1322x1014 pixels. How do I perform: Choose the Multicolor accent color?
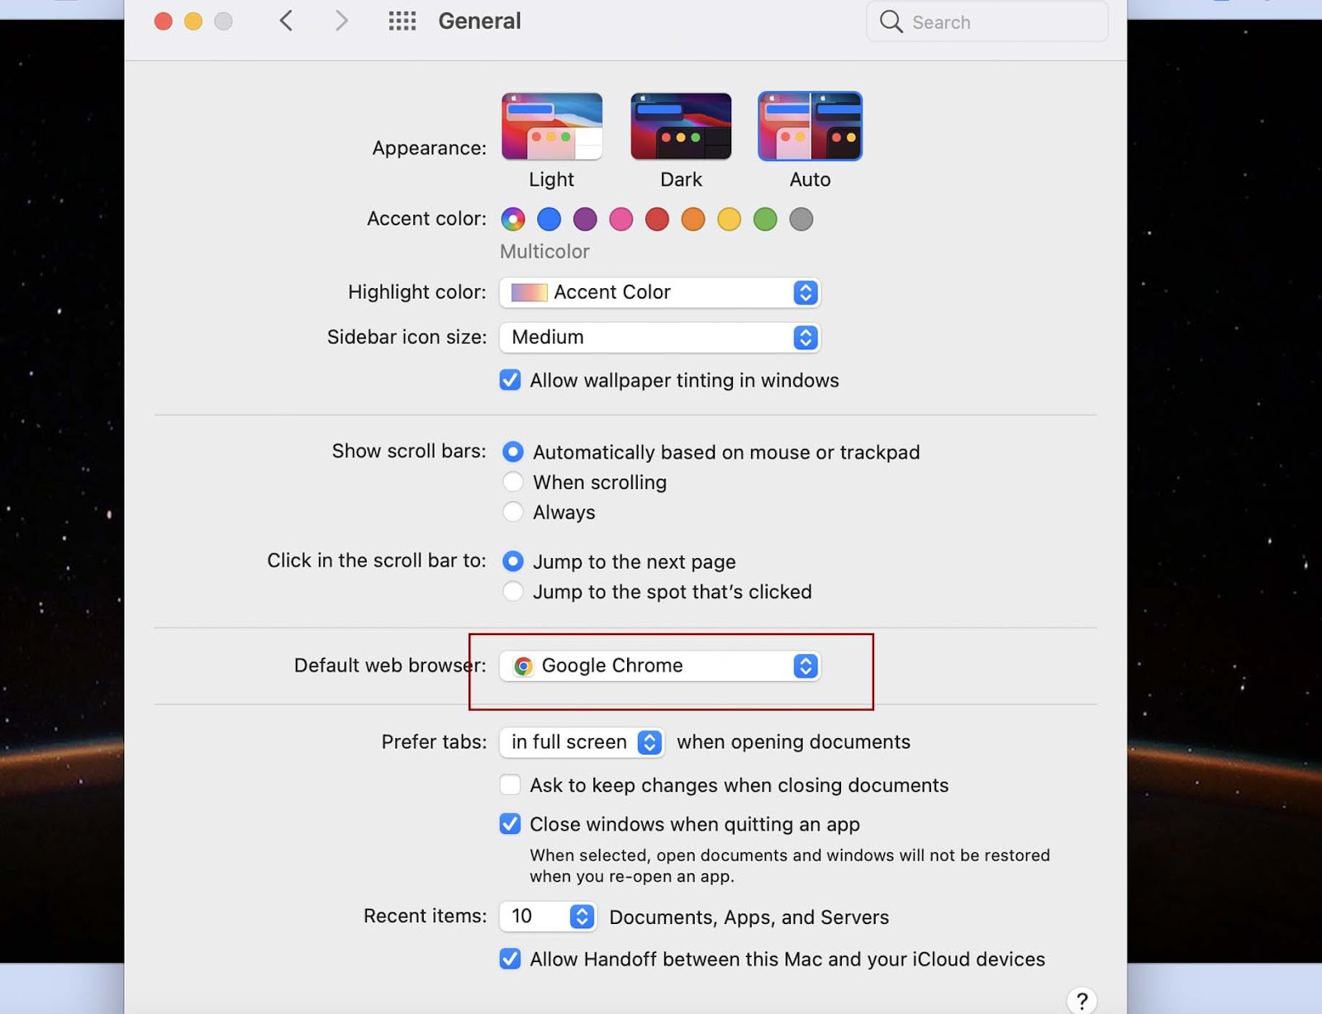(x=513, y=219)
